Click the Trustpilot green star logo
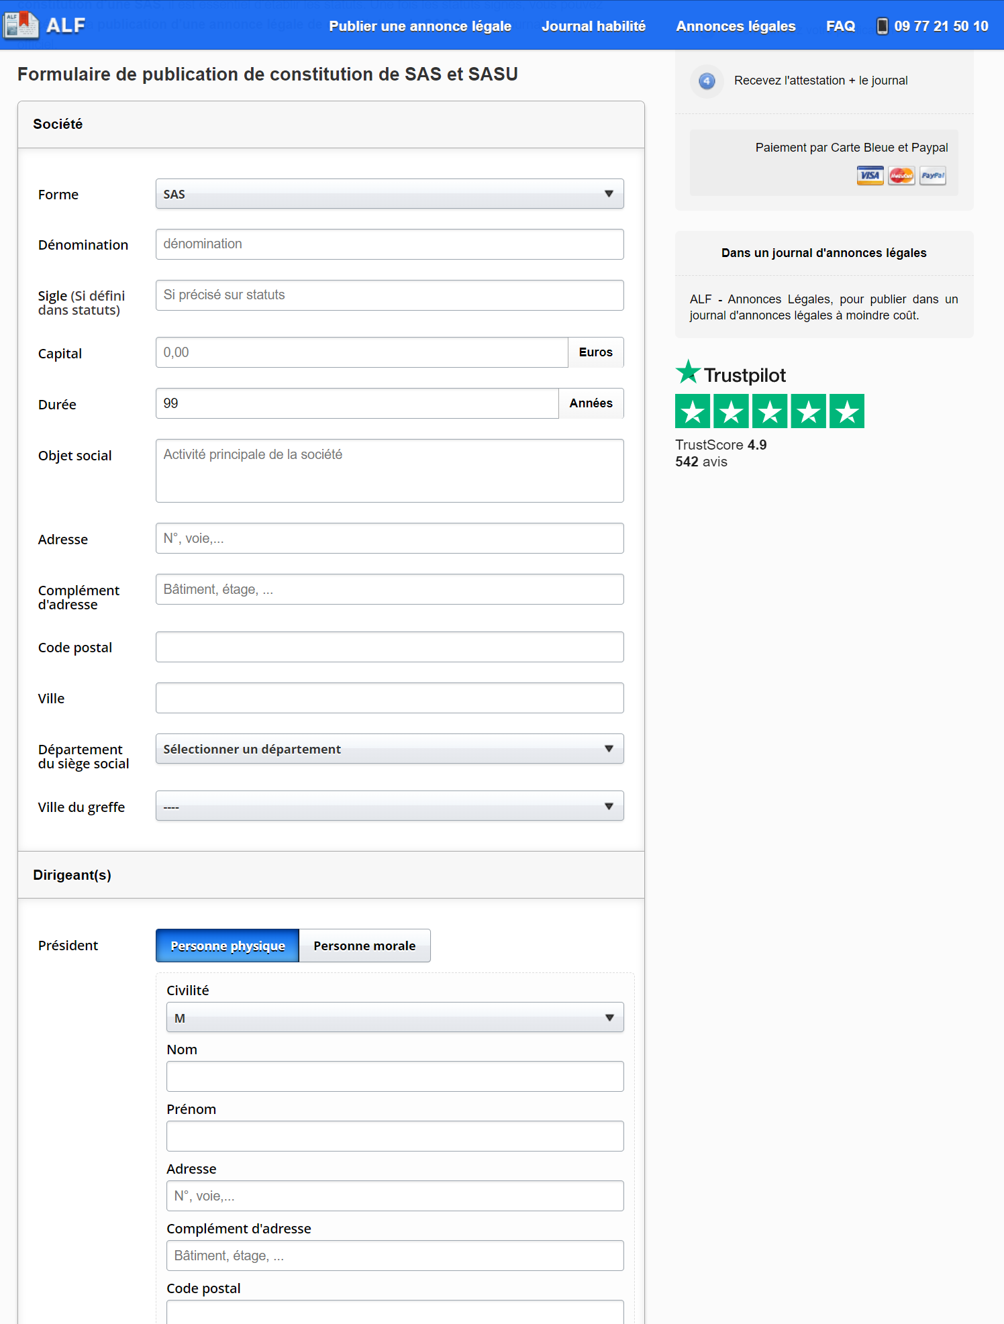Viewport: 1004px width, 1324px height. pos(688,372)
